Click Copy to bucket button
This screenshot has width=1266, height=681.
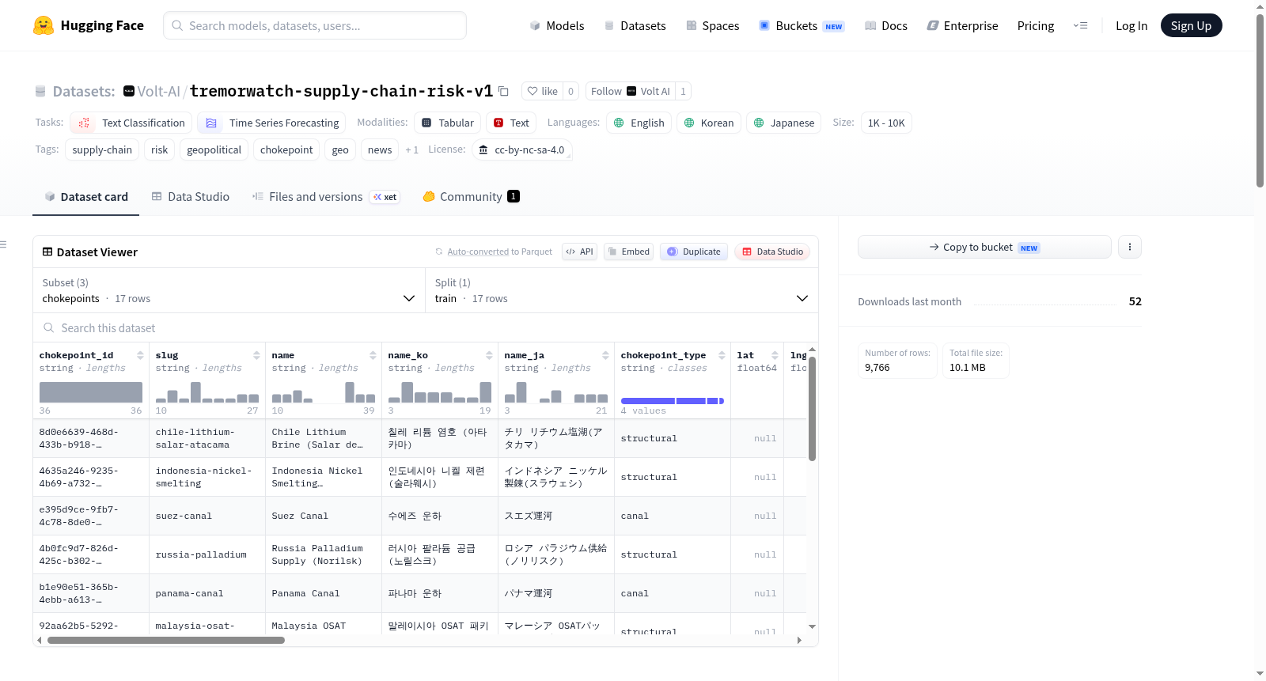[x=984, y=247]
